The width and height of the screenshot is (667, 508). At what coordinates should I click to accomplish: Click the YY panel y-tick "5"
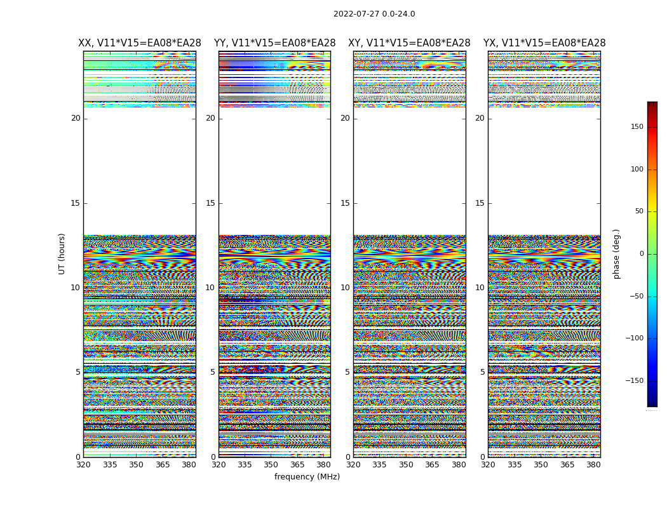(213, 372)
